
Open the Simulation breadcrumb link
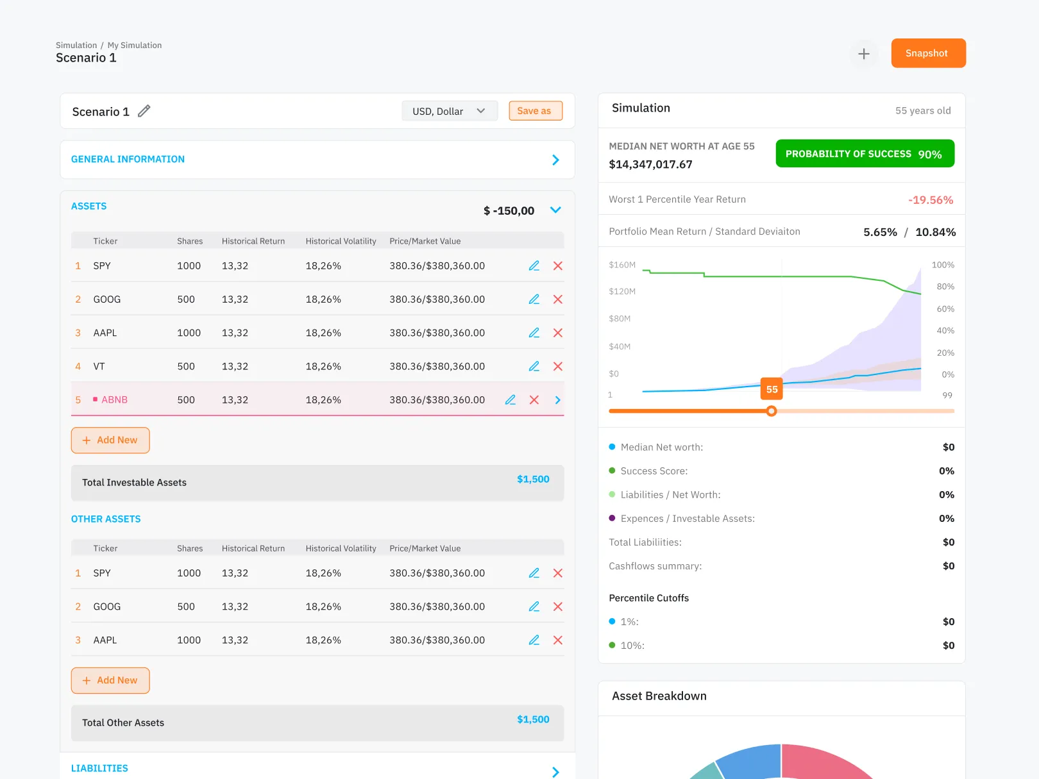(x=76, y=45)
